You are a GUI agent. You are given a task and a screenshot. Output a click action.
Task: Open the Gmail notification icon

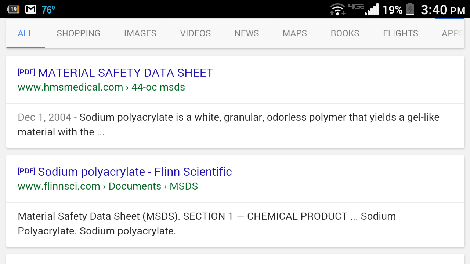tap(30, 9)
